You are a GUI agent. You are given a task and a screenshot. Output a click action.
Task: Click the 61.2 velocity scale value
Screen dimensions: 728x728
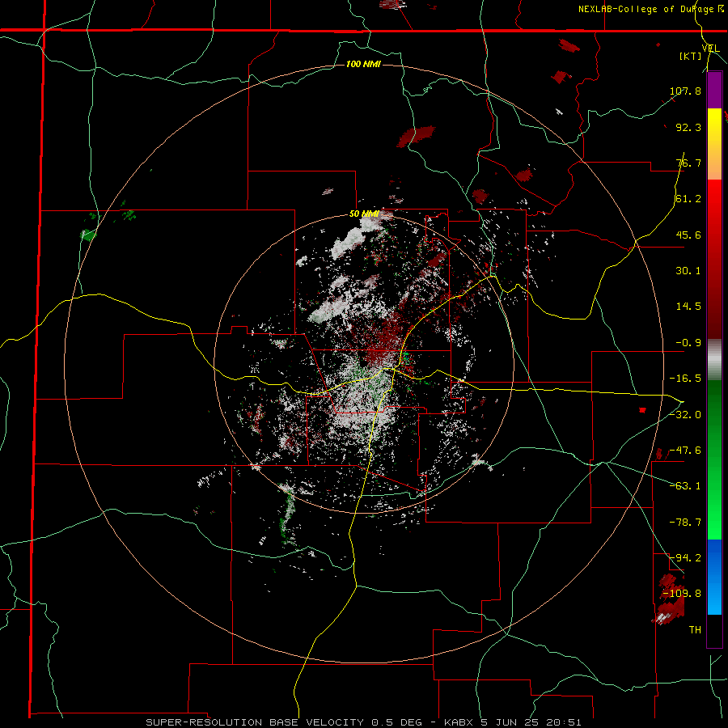click(x=688, y=199)
